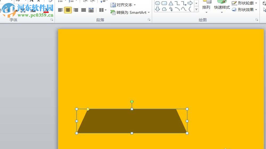Click the bottom-center sizing handle
This screenshot has height=149, width=266.
tap(132, 133)
